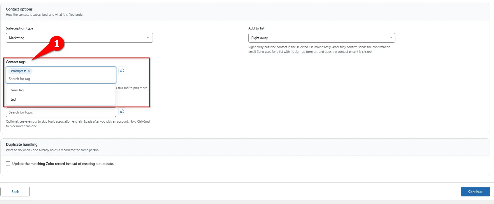Focus the Search for topic field
This screenshot has height=204, width=494.
pyautogui.click(x=61, y=112)
